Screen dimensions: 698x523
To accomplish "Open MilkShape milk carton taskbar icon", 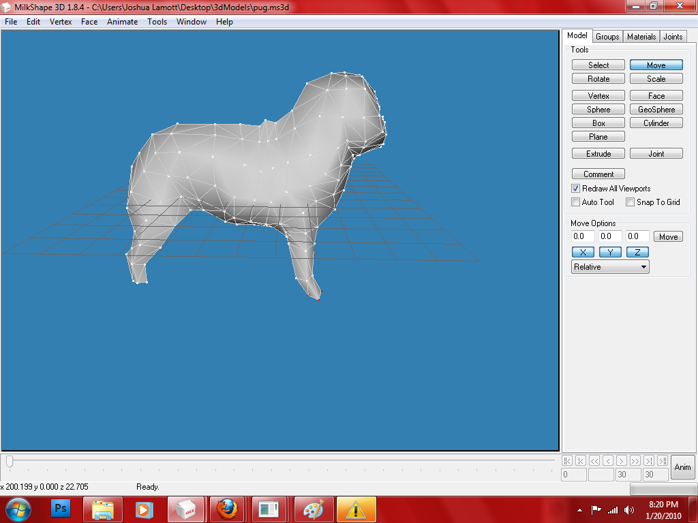I will [x=185, y=509].
